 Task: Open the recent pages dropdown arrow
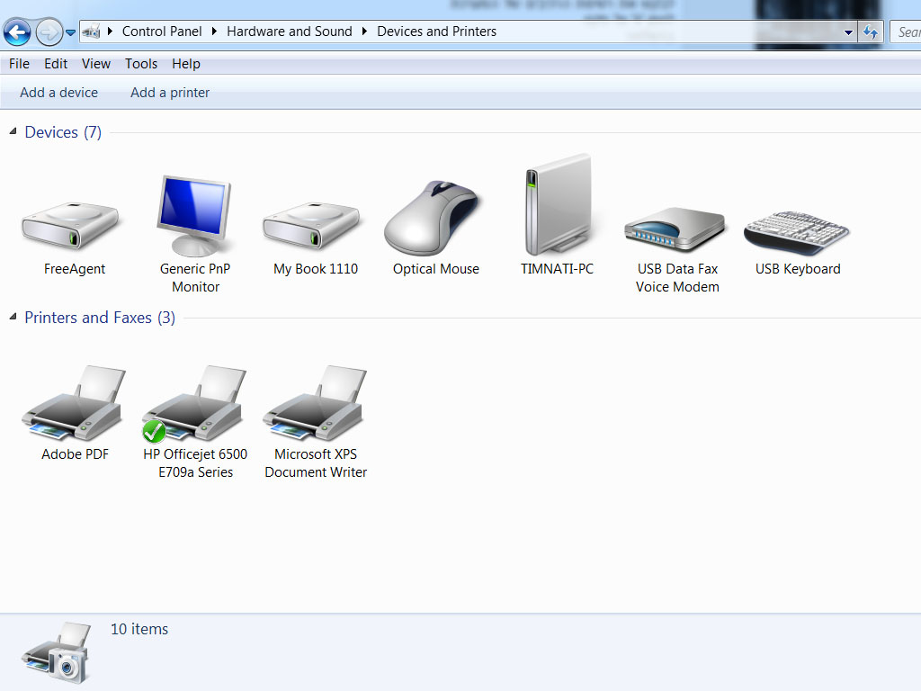[x=70, y=32]
